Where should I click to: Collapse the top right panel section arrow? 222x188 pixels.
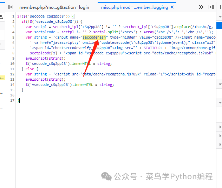coord(220,17)
